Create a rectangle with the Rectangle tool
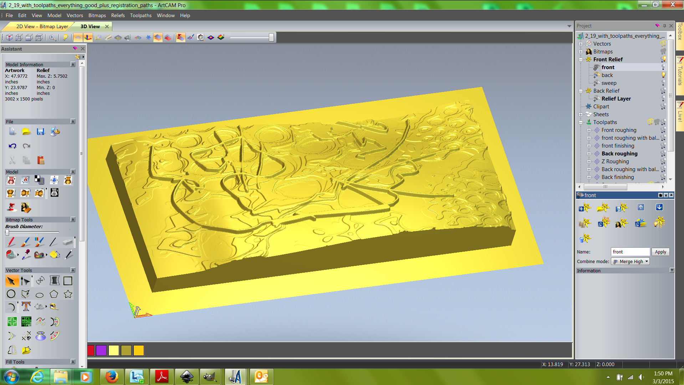The image size is (684, 385). [x=68, y=281]
